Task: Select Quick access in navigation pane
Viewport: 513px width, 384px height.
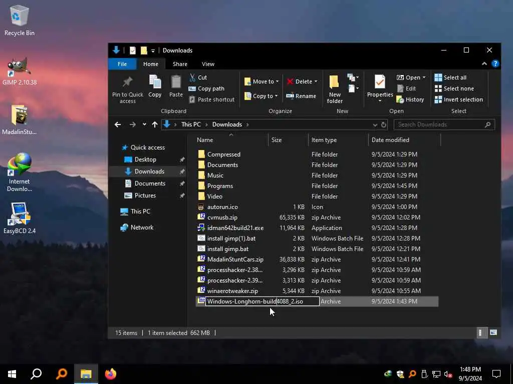Action: tap(148, 147)
